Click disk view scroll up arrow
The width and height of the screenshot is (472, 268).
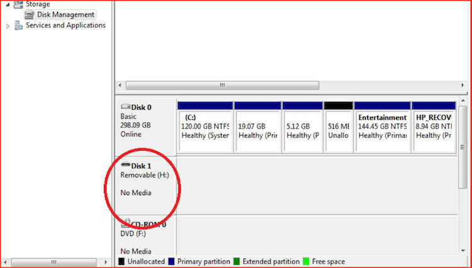(463, 101)
